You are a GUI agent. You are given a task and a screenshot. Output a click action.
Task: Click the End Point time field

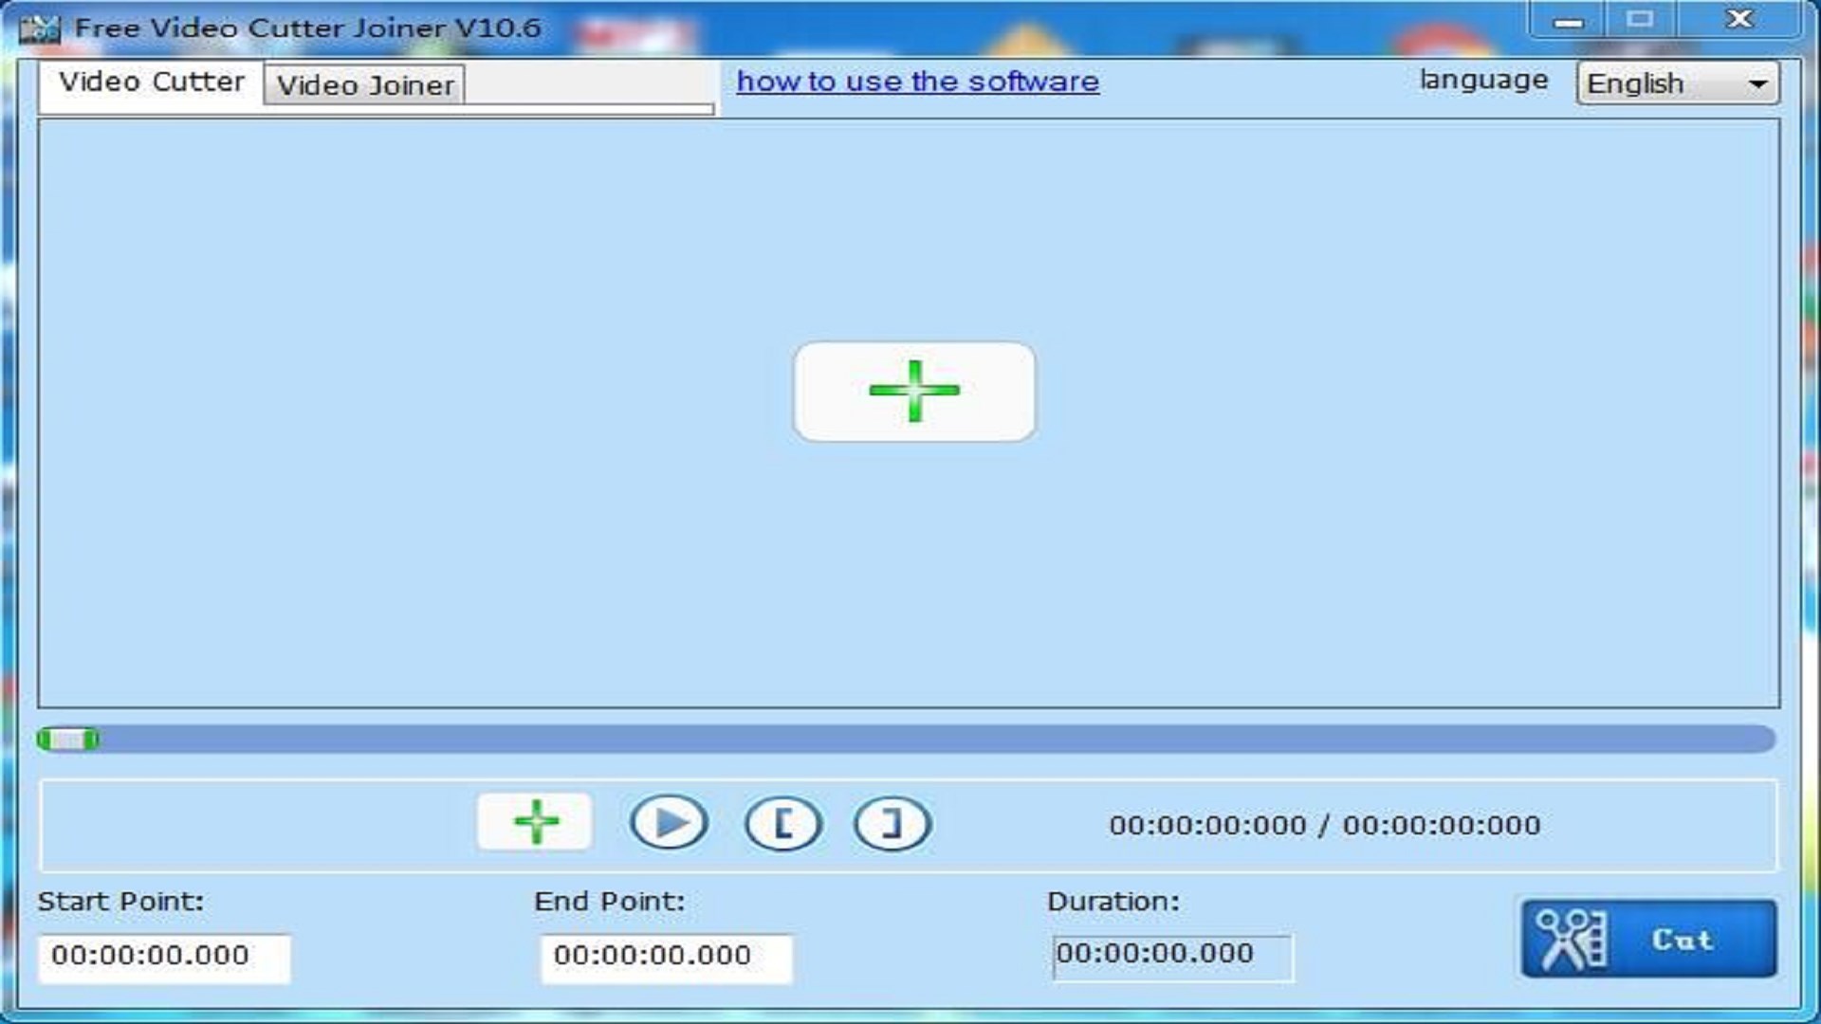[665, 956]
